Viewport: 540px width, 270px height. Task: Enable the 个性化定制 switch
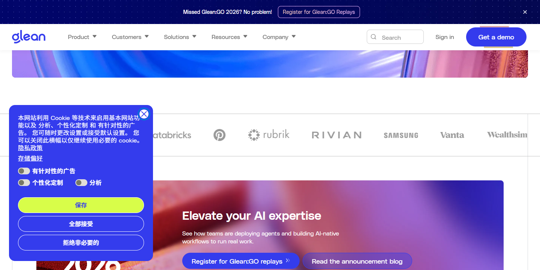click(x=24, y=183)
